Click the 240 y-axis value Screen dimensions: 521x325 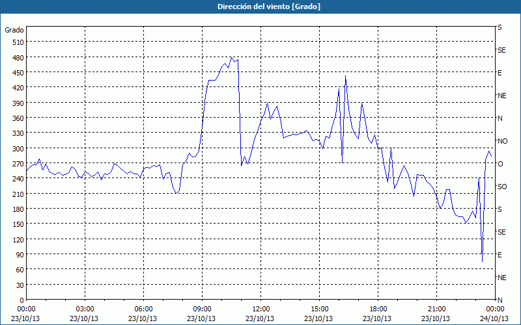coord(18,179)
